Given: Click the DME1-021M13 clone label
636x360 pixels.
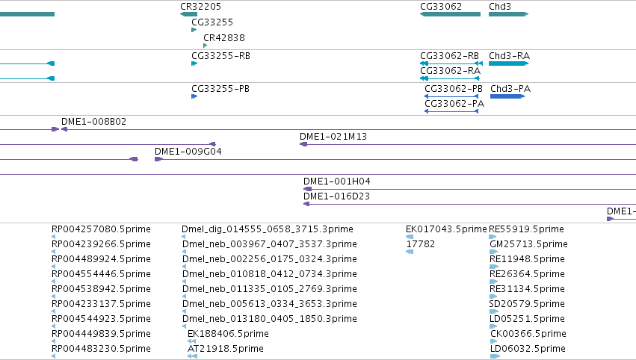Looking at the screenshot, I should tap(333, 137).
